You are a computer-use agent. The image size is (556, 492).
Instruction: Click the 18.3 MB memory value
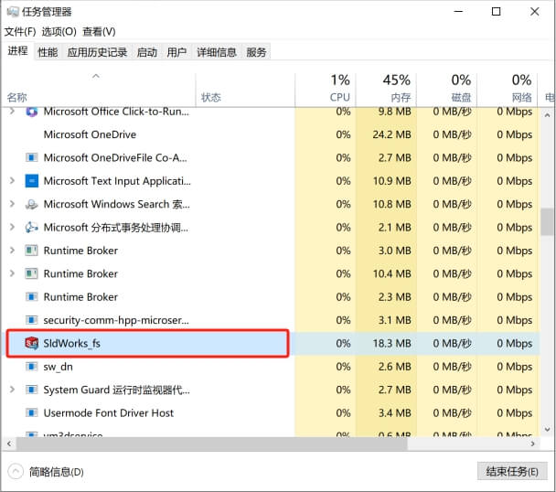[391, 343]
